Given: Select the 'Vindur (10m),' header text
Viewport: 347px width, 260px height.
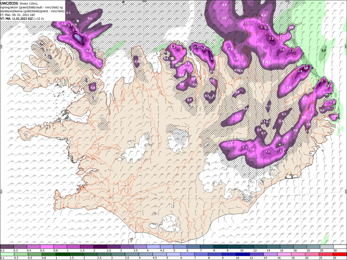Looking at the screenshot, I should pyautogui.click(x=29, y=3).
